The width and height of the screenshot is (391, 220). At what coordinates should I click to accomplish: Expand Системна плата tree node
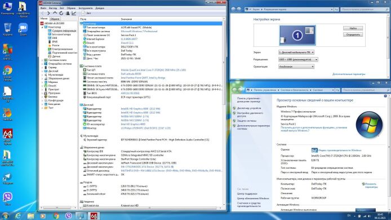click(x=42, y=60)
